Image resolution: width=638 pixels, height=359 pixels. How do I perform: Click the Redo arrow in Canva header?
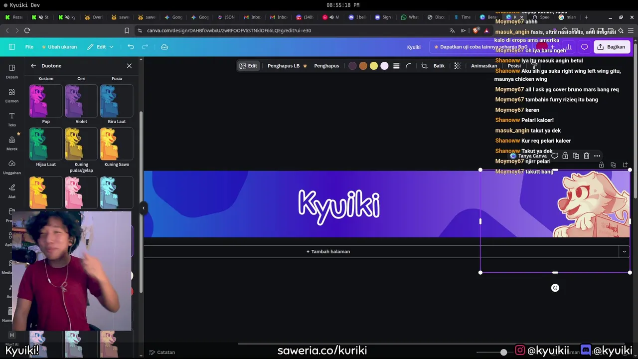pos(145,47)
